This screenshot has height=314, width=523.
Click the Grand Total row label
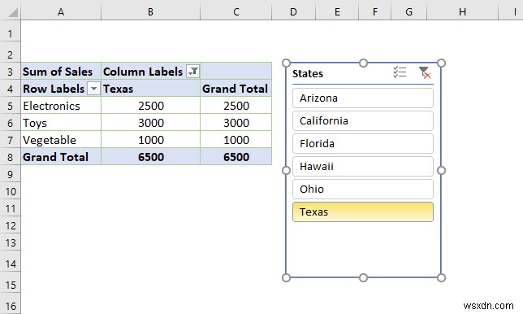[61, 157]
